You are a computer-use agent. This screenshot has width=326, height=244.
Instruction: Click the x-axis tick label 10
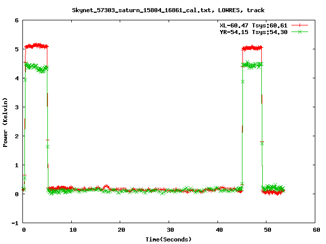pyautogui.click(x=73, y=230)
